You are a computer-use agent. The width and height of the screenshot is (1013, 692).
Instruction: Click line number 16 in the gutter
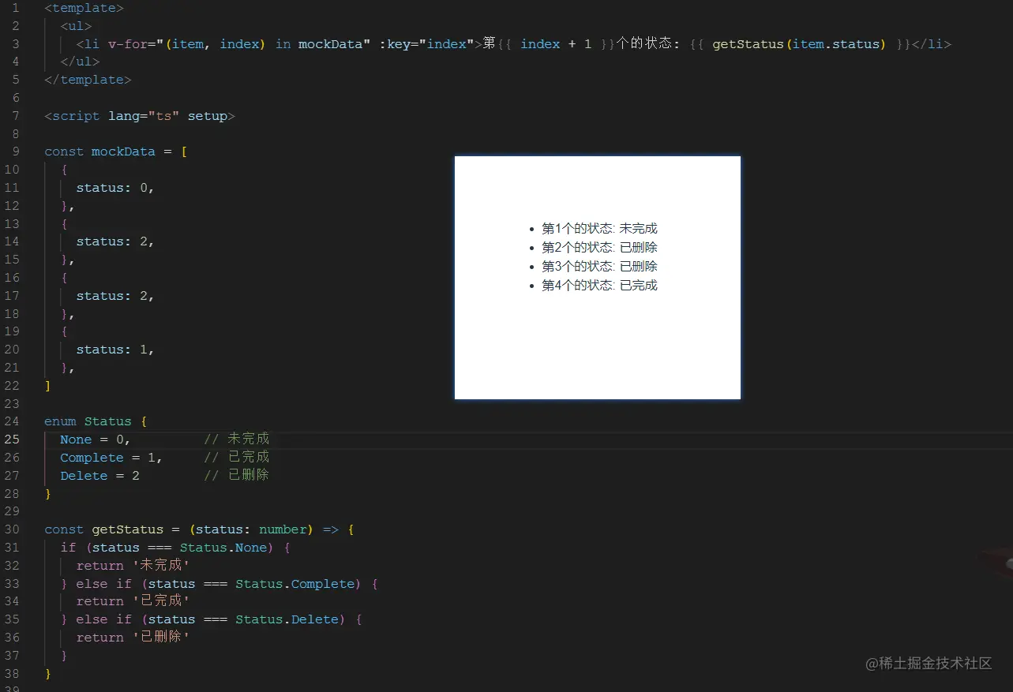(x=11, y=278)
